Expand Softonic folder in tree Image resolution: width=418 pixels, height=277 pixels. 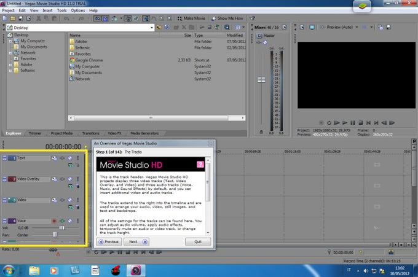pyautogui.click(x=10, y=71)
